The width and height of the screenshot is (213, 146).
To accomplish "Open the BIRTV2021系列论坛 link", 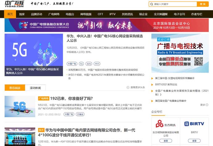I will coord(166,85).
